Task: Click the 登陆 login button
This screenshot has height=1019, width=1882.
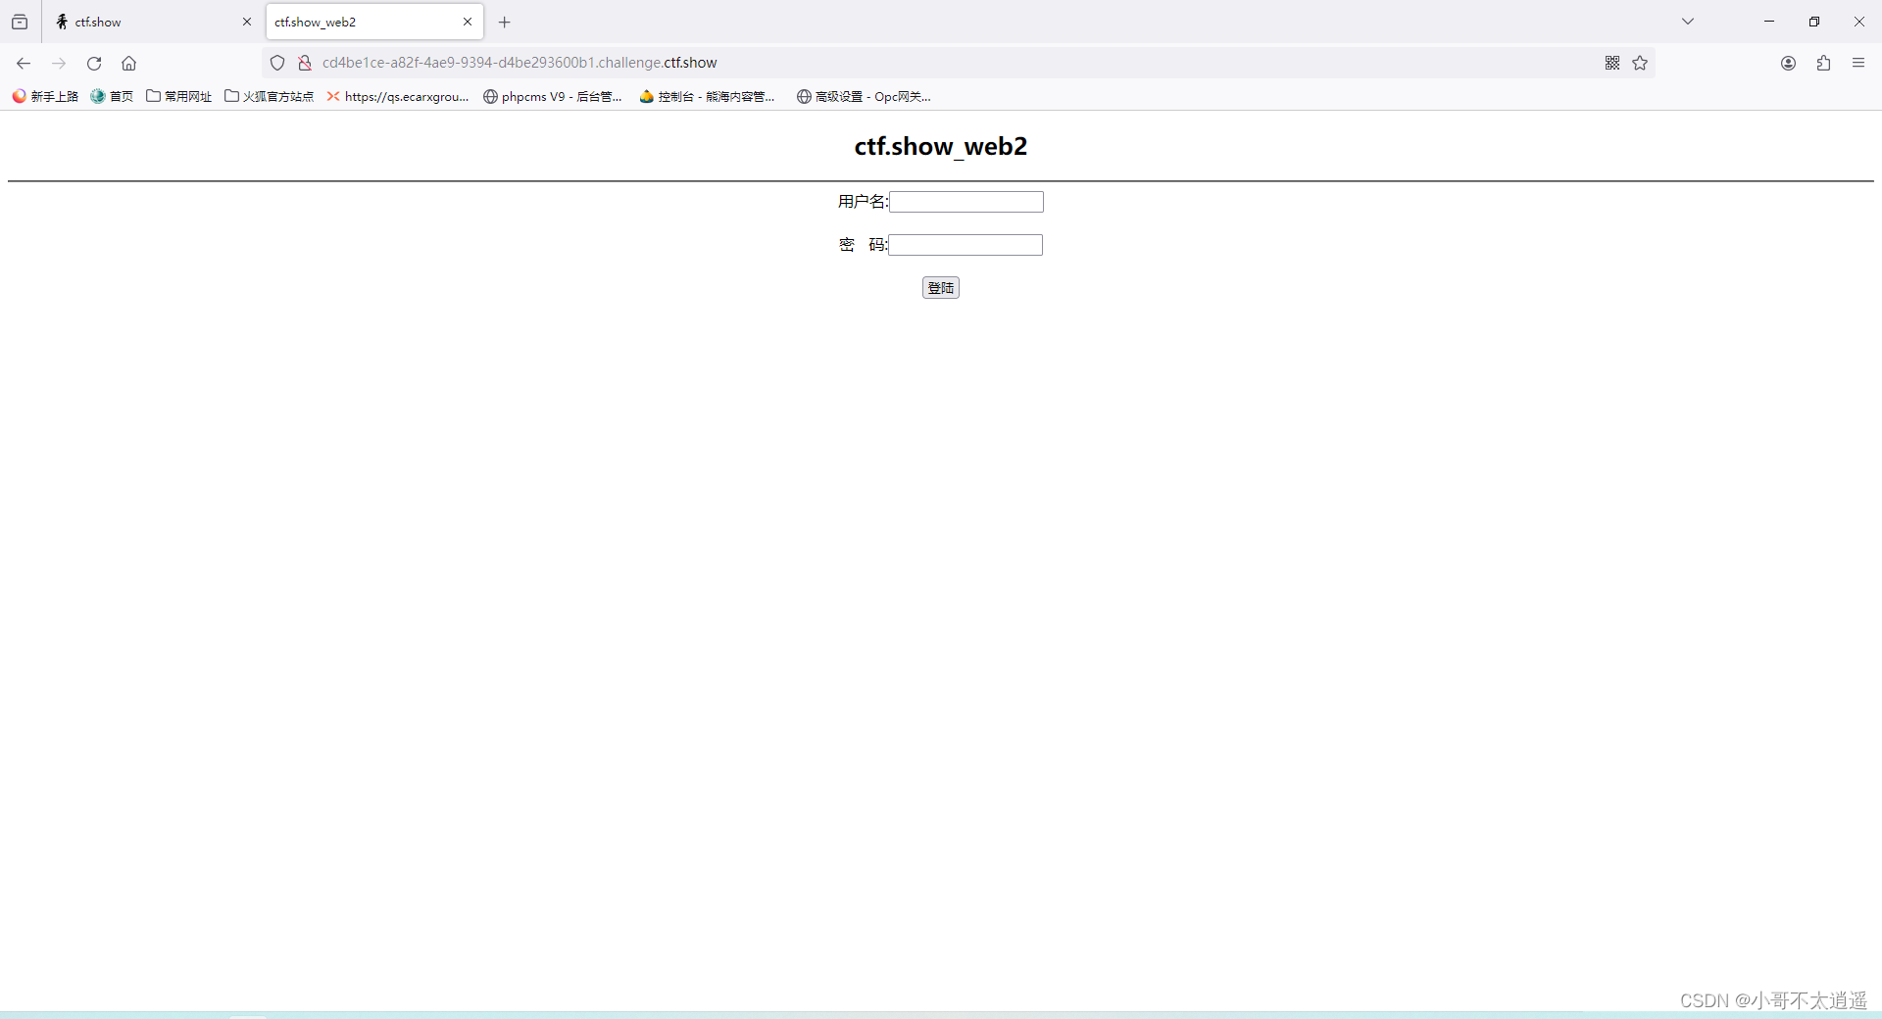Action: [x=941, y=287]
